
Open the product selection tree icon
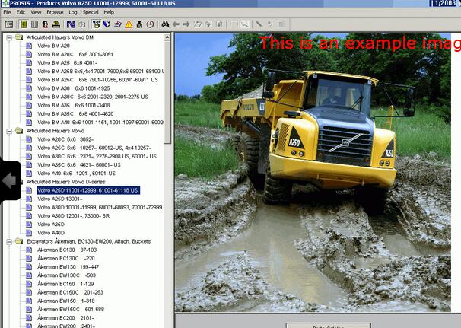tap(96, 24)
